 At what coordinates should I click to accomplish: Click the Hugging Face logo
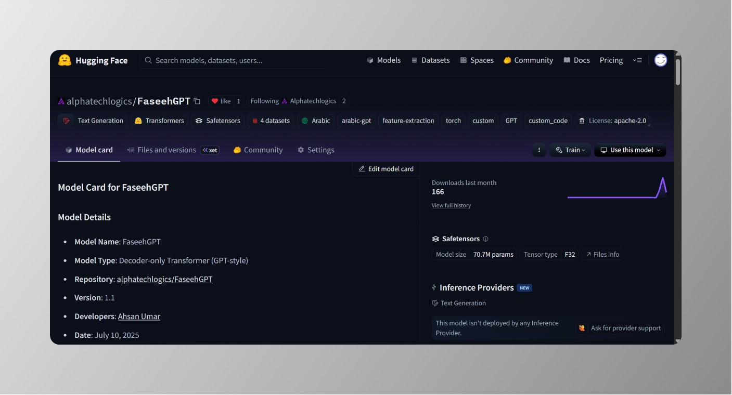tap(93, 60)
